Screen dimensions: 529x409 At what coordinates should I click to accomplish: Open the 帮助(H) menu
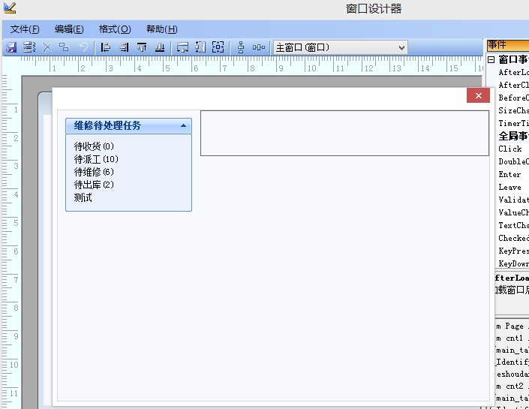click(161, 29)
